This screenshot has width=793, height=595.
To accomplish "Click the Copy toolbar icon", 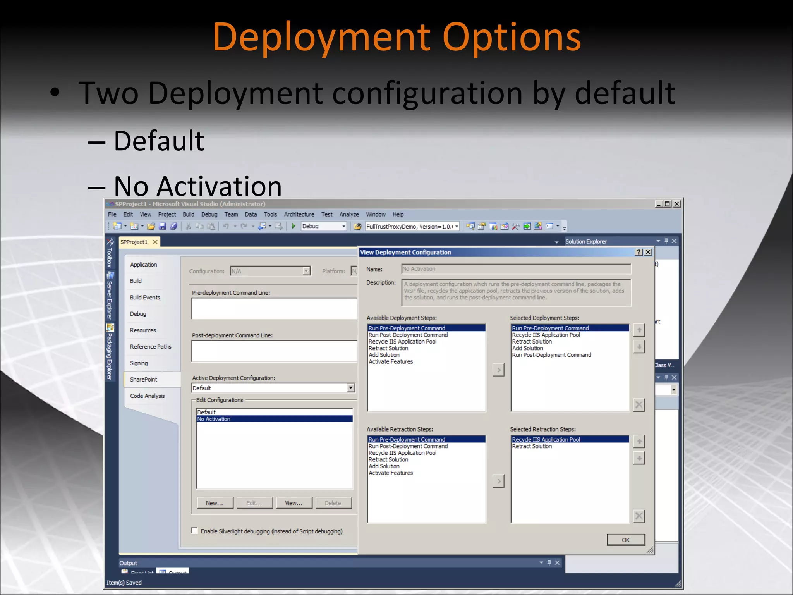I will coord(200,226).
